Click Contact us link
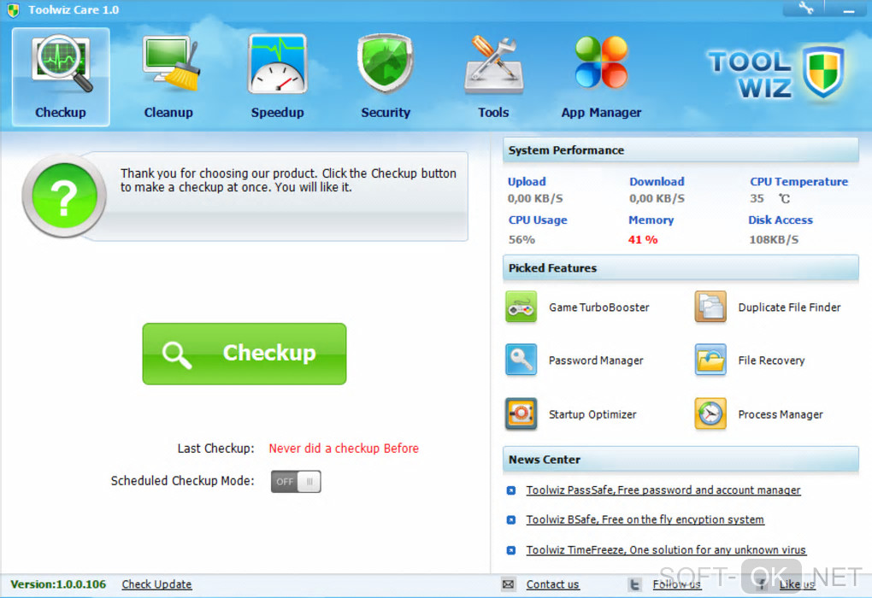This screenshot has width=872, height=598. [x=552, y=584]
